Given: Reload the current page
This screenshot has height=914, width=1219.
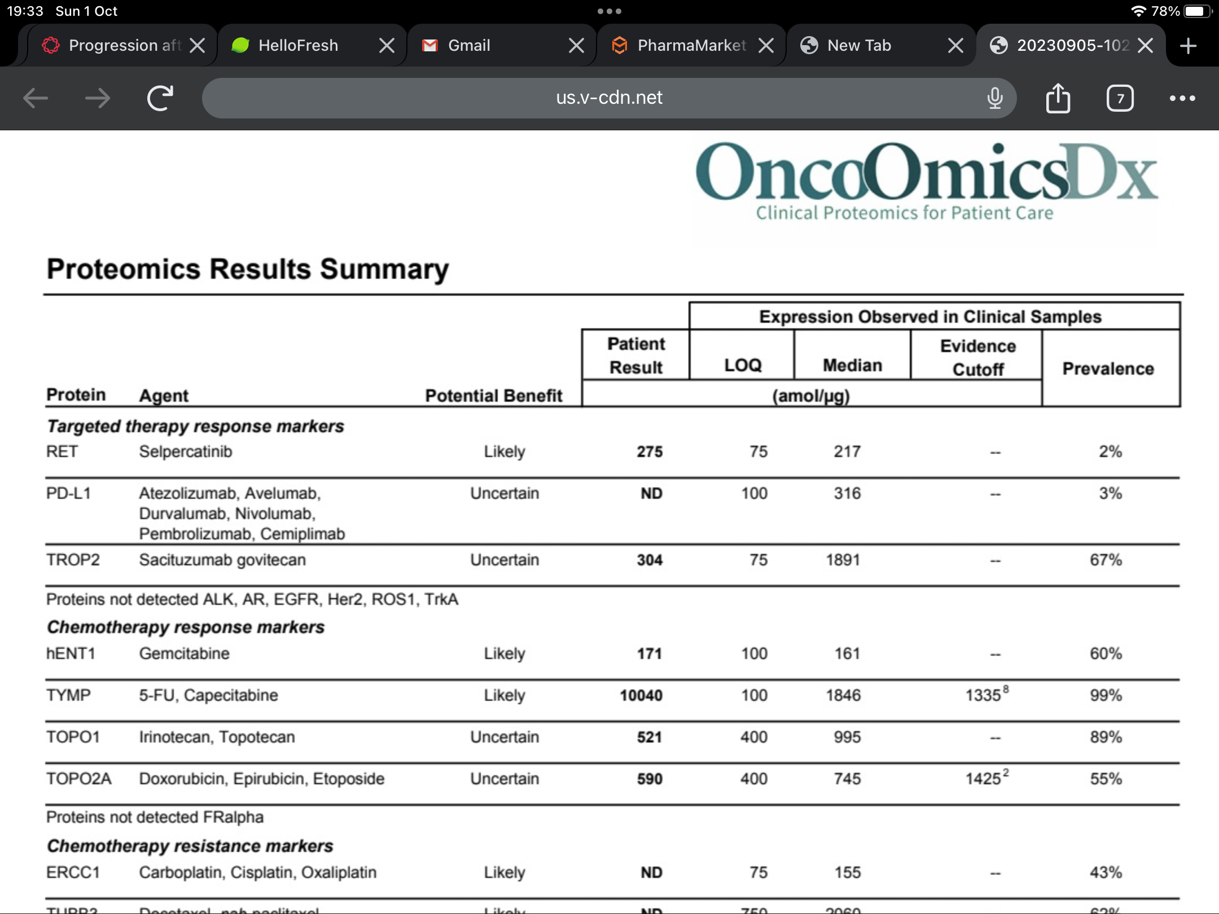Looking at the screenshot, I should coord(160,98).
